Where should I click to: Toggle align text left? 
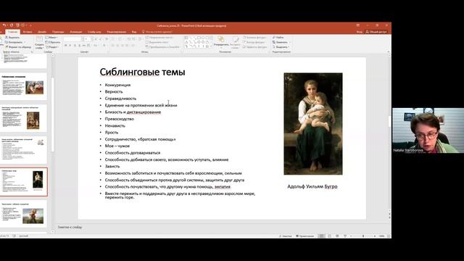tap(113, 45)
